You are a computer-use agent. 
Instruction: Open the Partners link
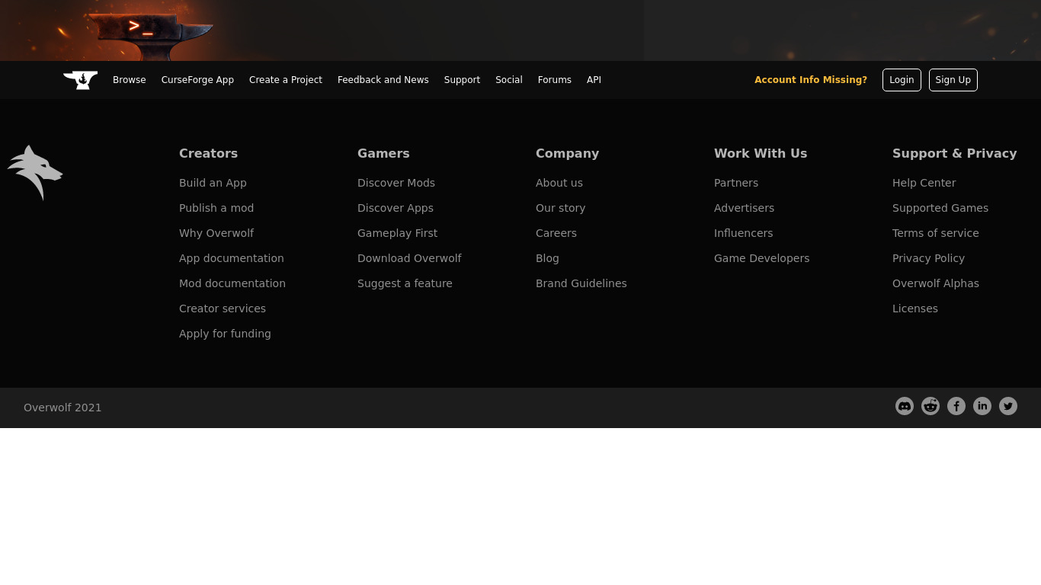point(736,183)
